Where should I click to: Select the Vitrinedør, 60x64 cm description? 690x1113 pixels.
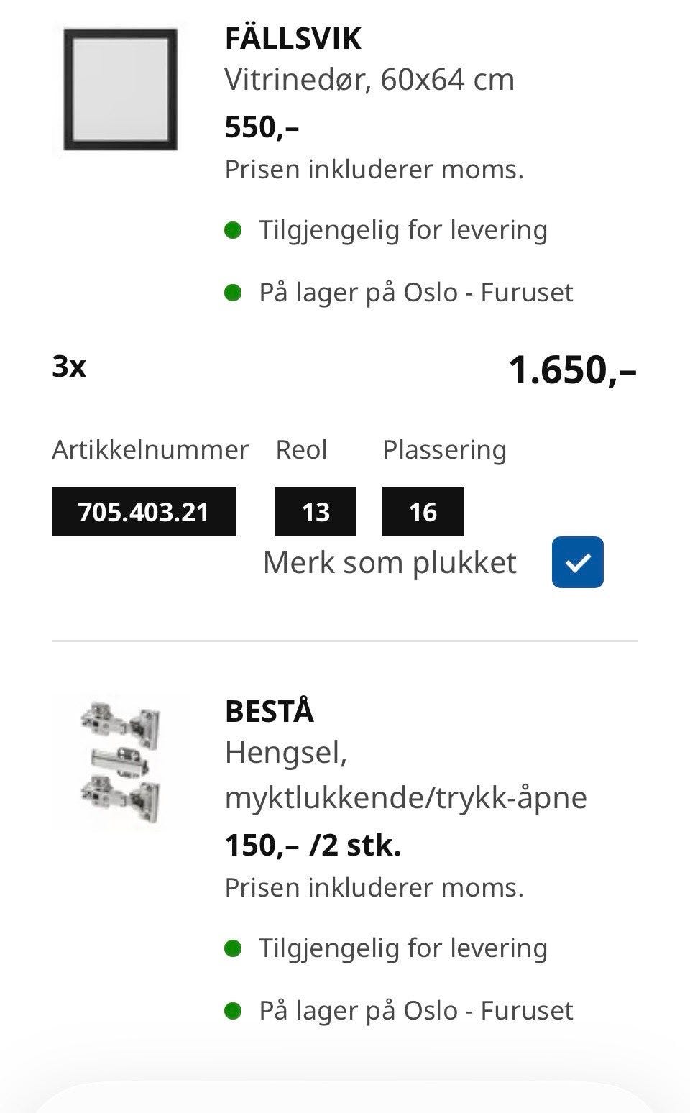(369, 80)
